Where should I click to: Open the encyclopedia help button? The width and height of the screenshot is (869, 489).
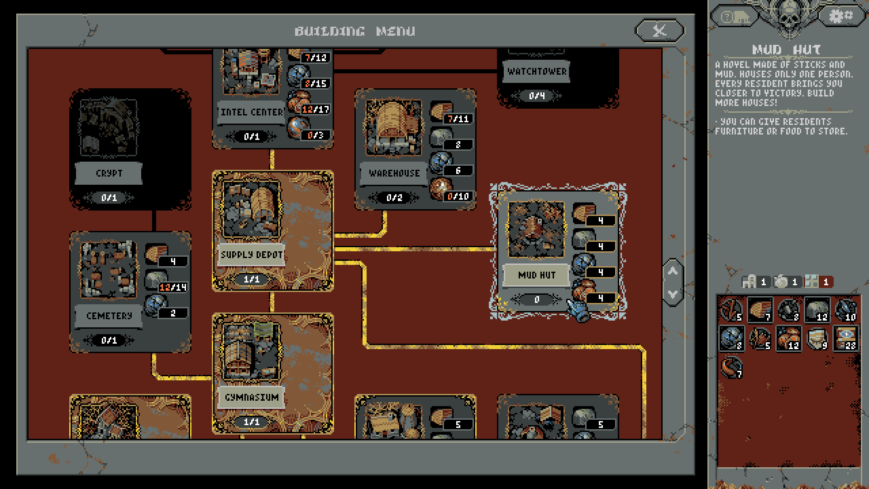(735, 17)
